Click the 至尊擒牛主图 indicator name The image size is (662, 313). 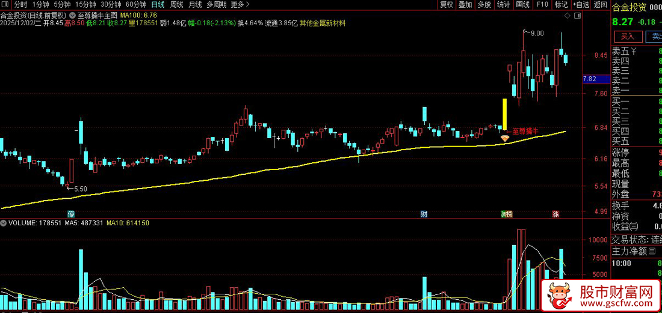(x=97, y=15)
